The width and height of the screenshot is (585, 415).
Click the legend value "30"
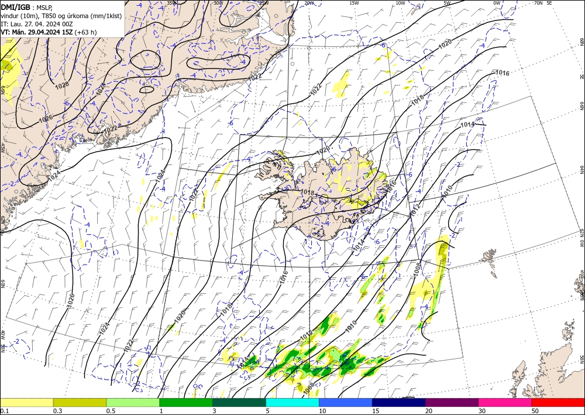coord(482,411)
